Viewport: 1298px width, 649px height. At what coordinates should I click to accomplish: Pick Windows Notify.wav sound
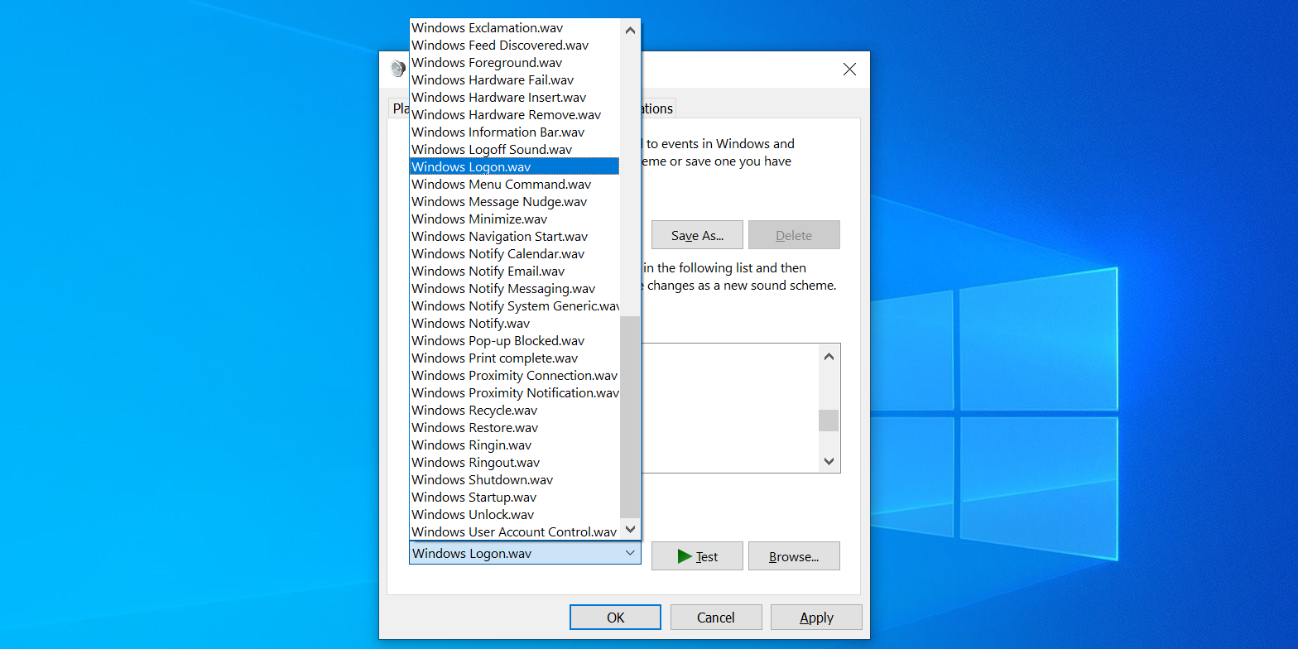click(x=515, y=324)
